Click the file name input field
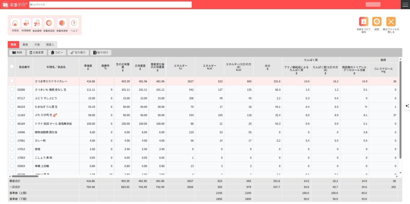 click(110, 4)
